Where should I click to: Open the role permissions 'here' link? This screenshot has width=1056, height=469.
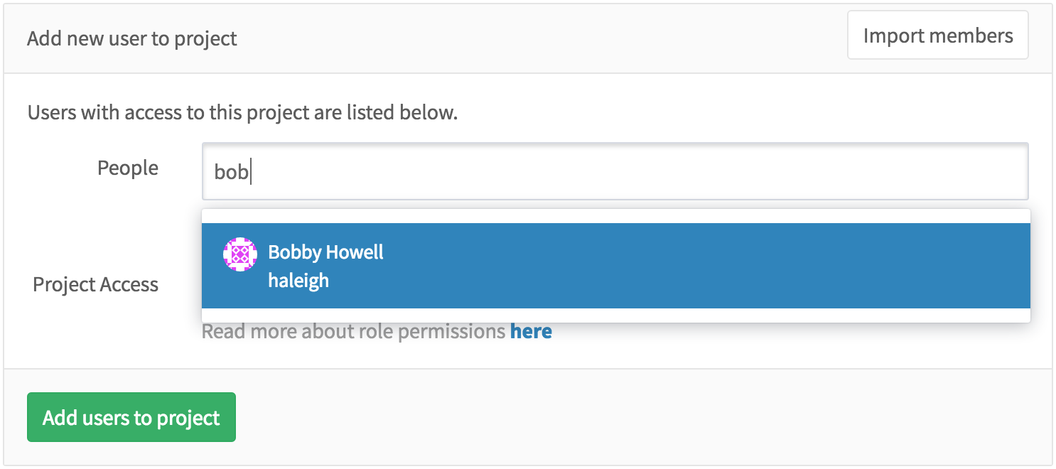[x=531, y=331]
